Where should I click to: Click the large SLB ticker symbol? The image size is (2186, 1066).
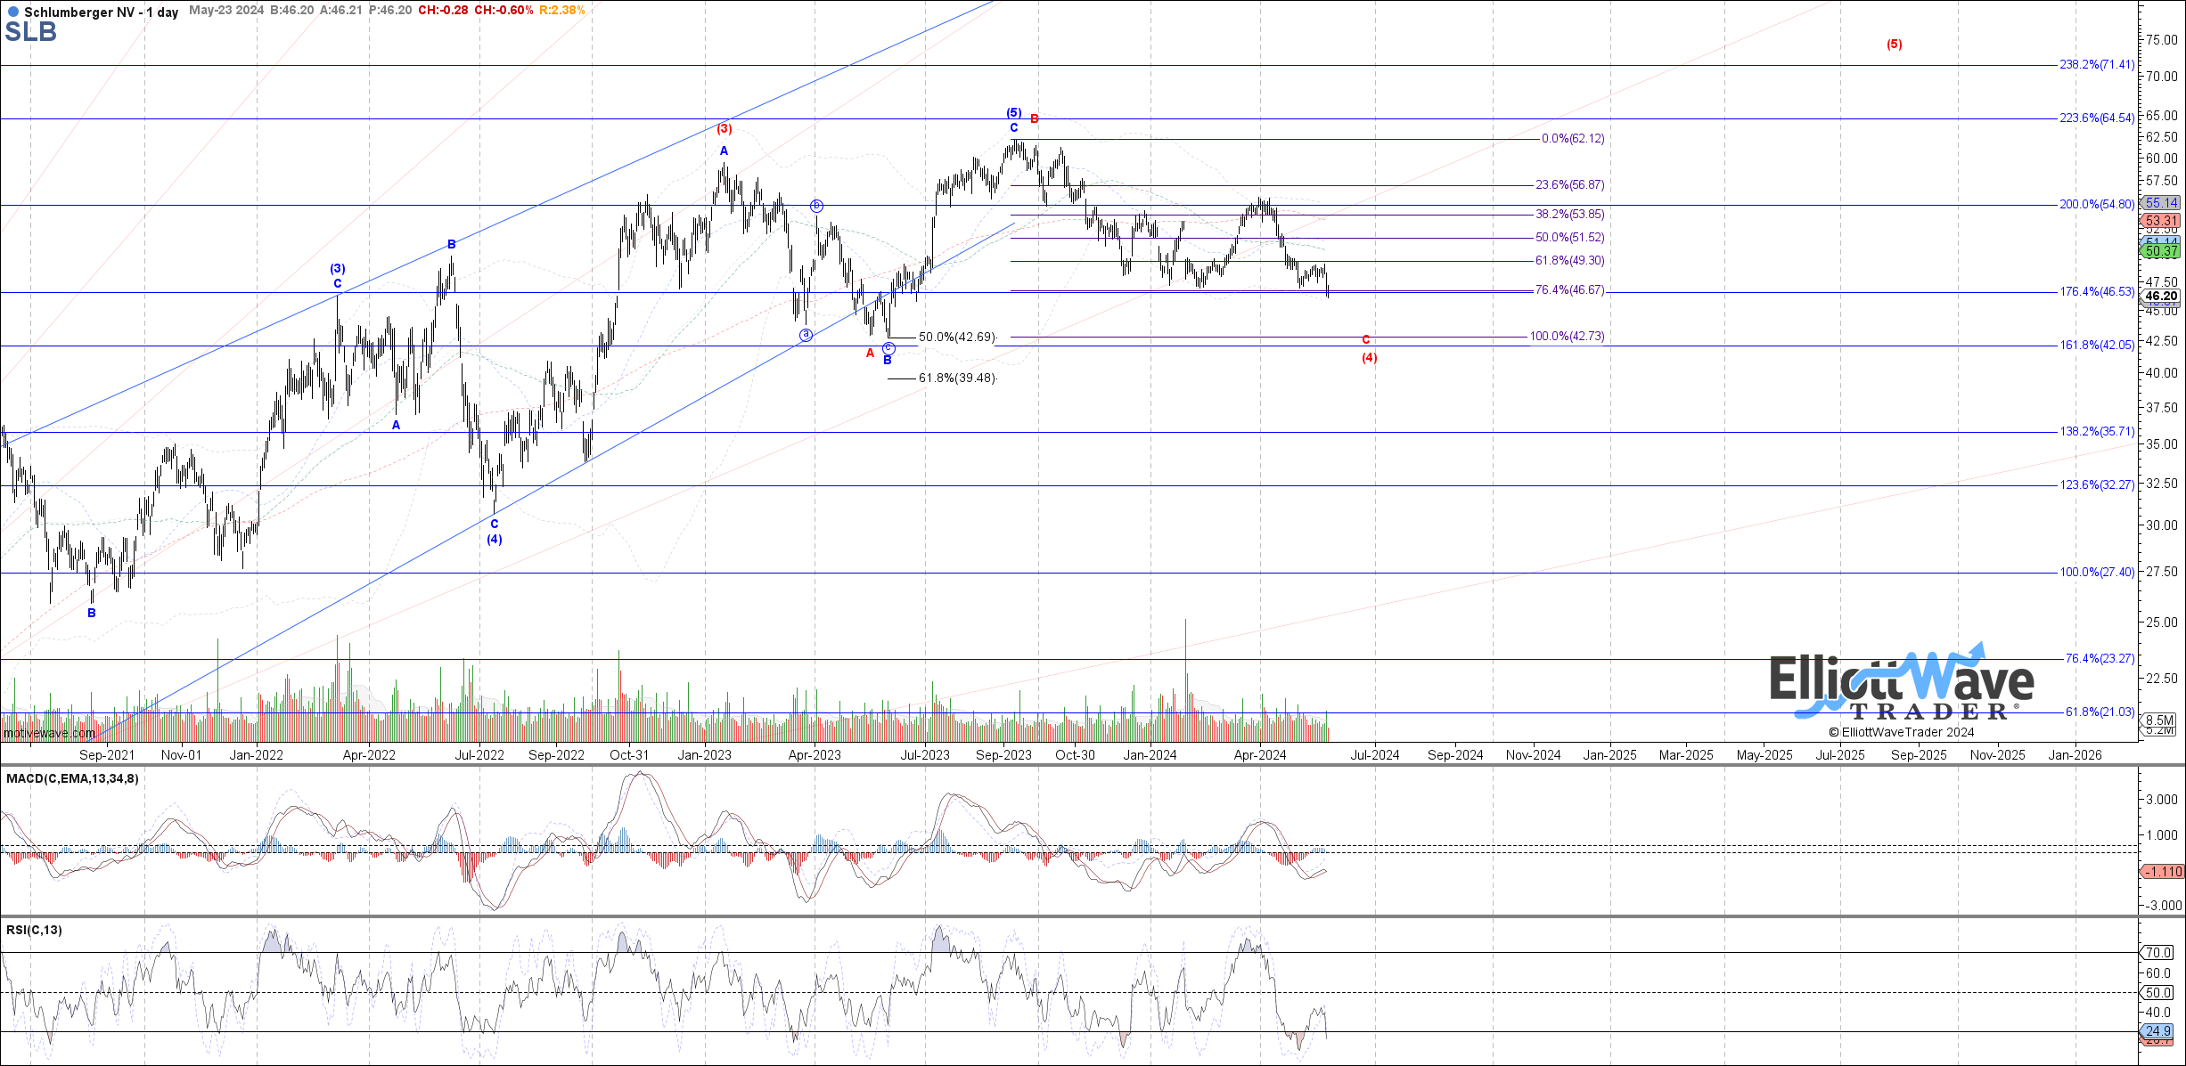click(x=31, y=33)
